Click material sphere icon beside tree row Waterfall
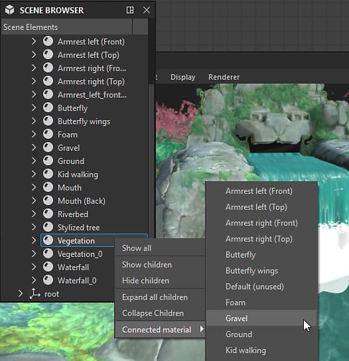 [x=48, y=267]
